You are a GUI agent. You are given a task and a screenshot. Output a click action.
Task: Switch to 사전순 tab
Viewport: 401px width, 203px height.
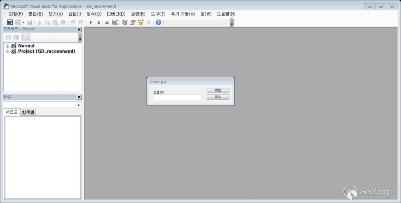pyautogui.click(x=12, y=112)
